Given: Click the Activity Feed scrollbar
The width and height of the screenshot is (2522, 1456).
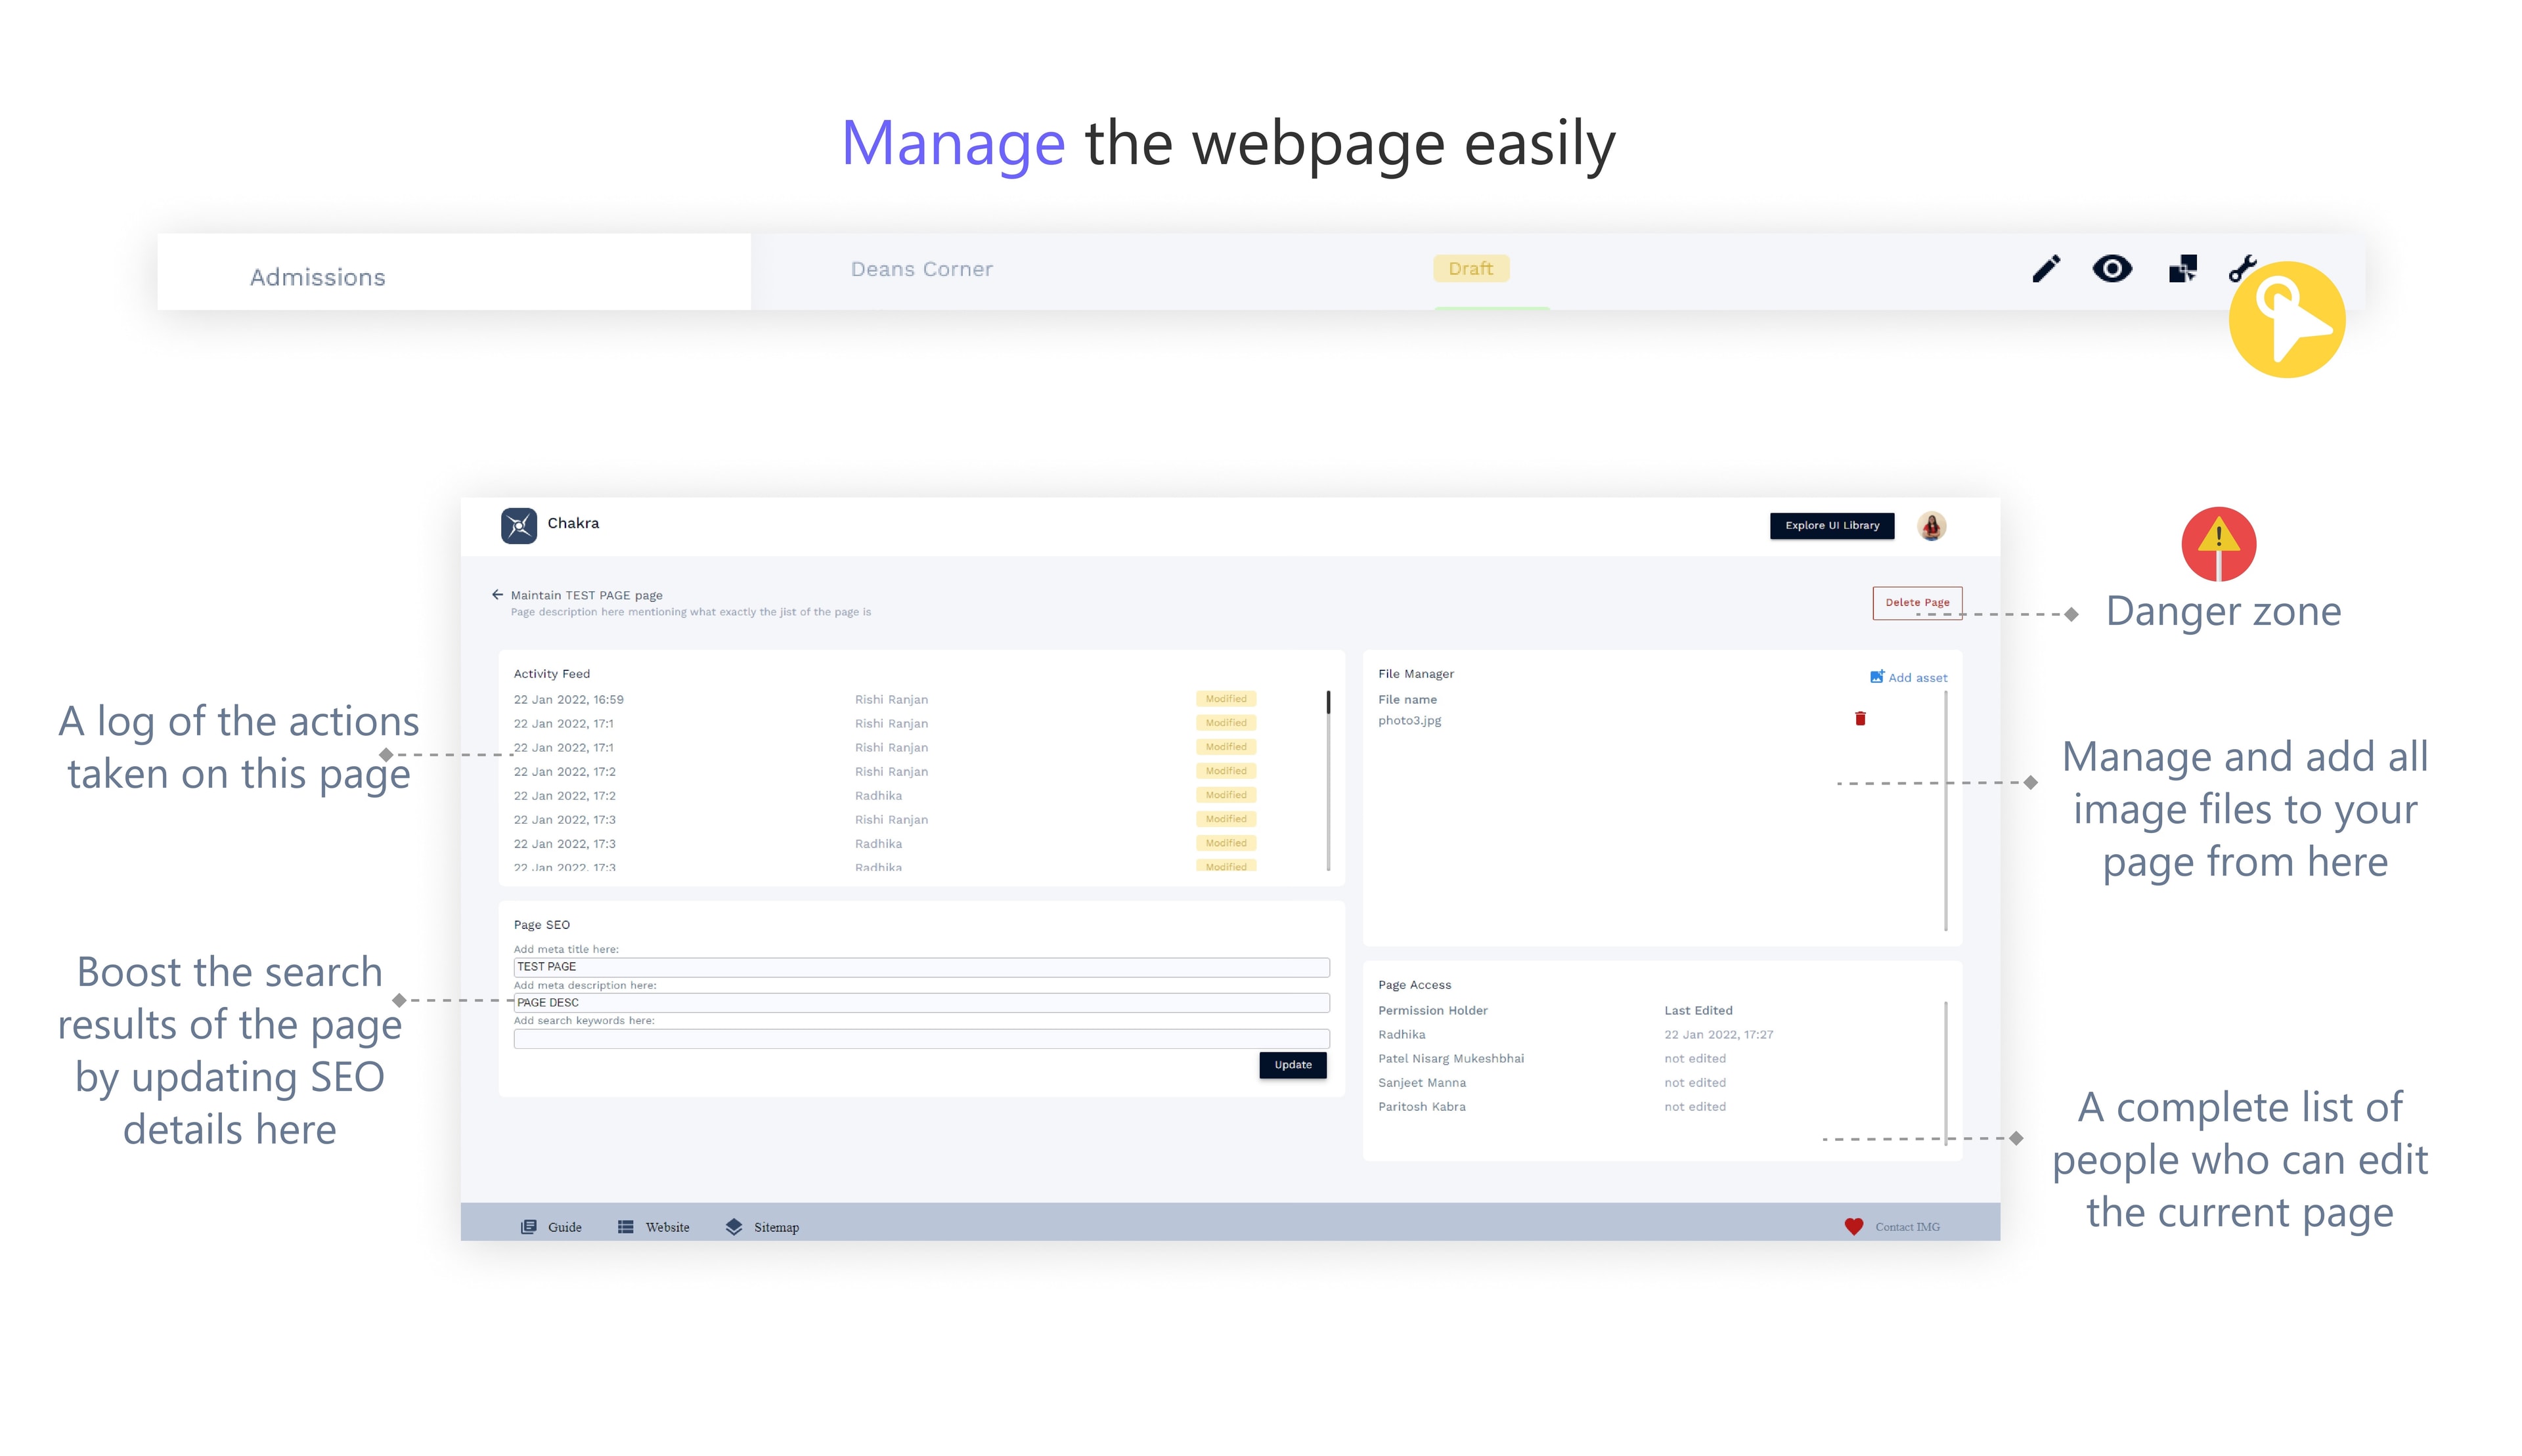Looking at the screenshot, I should [1327, 780].
